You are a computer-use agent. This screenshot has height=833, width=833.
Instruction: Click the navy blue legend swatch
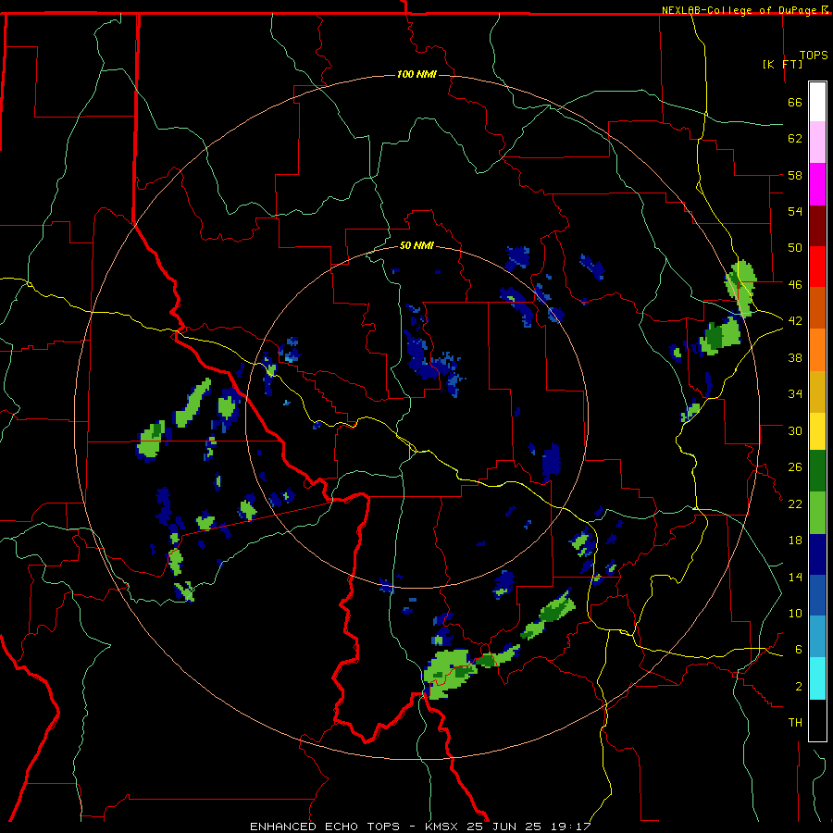click(817, 554)
